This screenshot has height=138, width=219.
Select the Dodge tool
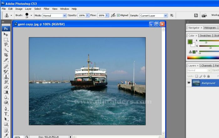click(6, 102)
